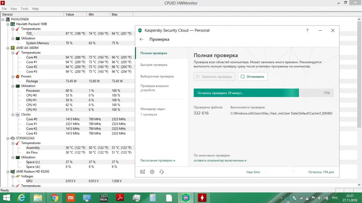Collapse the ST9500325AS node

pos(8,138)
